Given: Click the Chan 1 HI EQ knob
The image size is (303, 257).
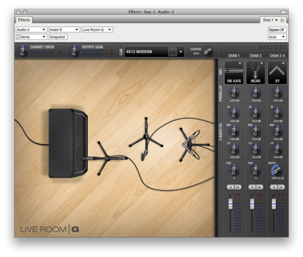Looking at the screenshot, I should pyautogui.click(x=234, y=114).
